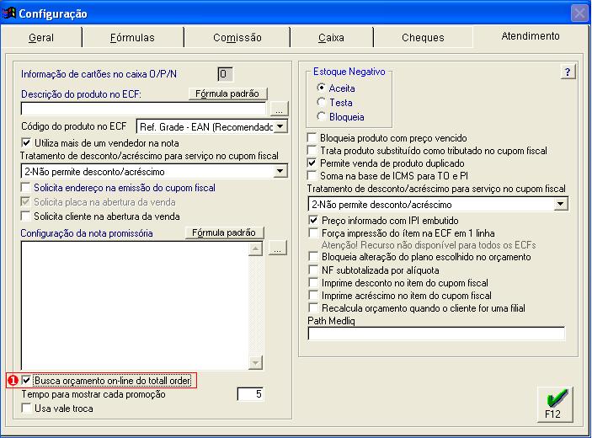Go to the Cheques tab

click(423, 37)
